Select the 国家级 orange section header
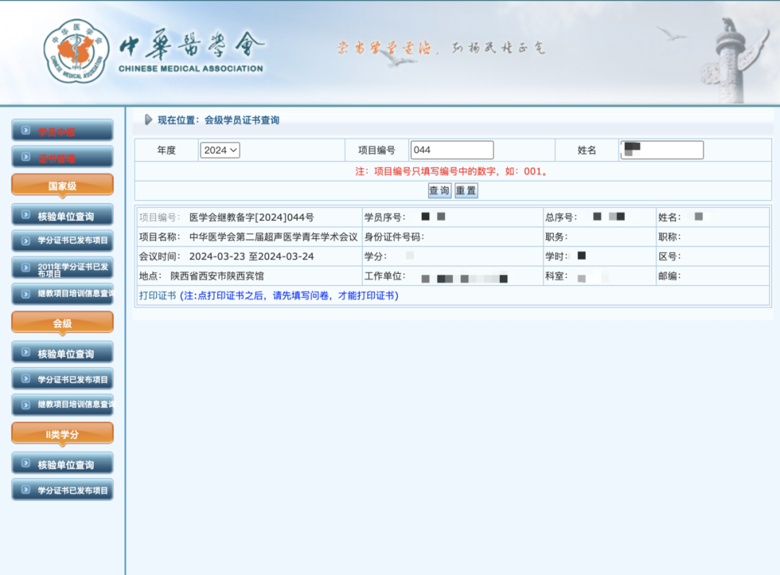This screenshot has height=575, width=780. [63, 186]
